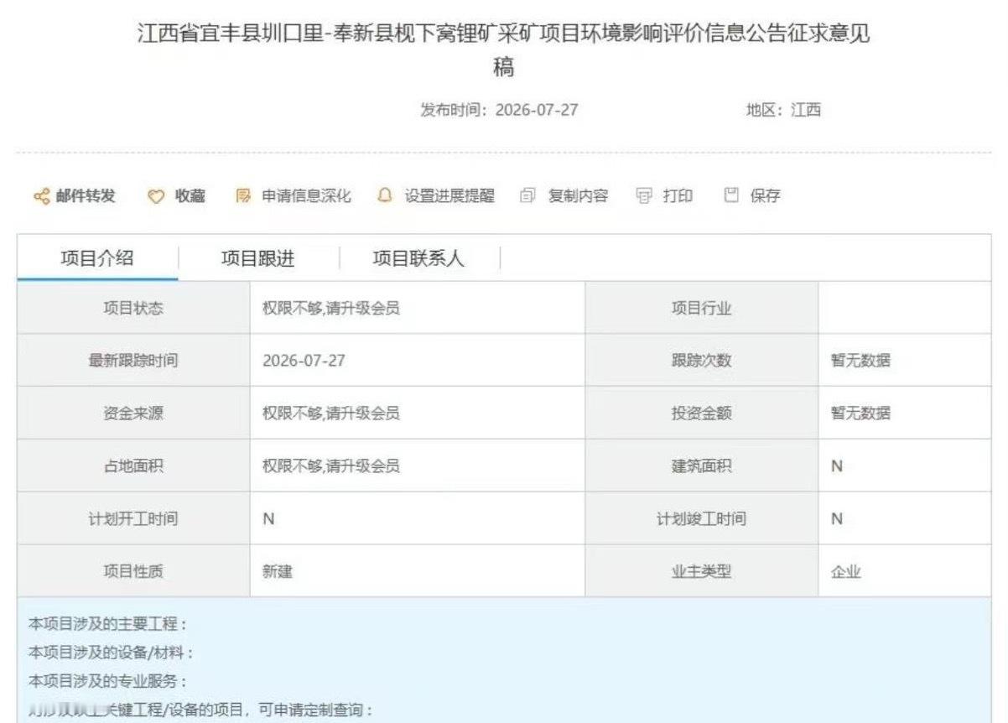Viewport: 1008px width, 723px height.
Task: Click the 邮件转发 link
Action: (x=86, y=196)
